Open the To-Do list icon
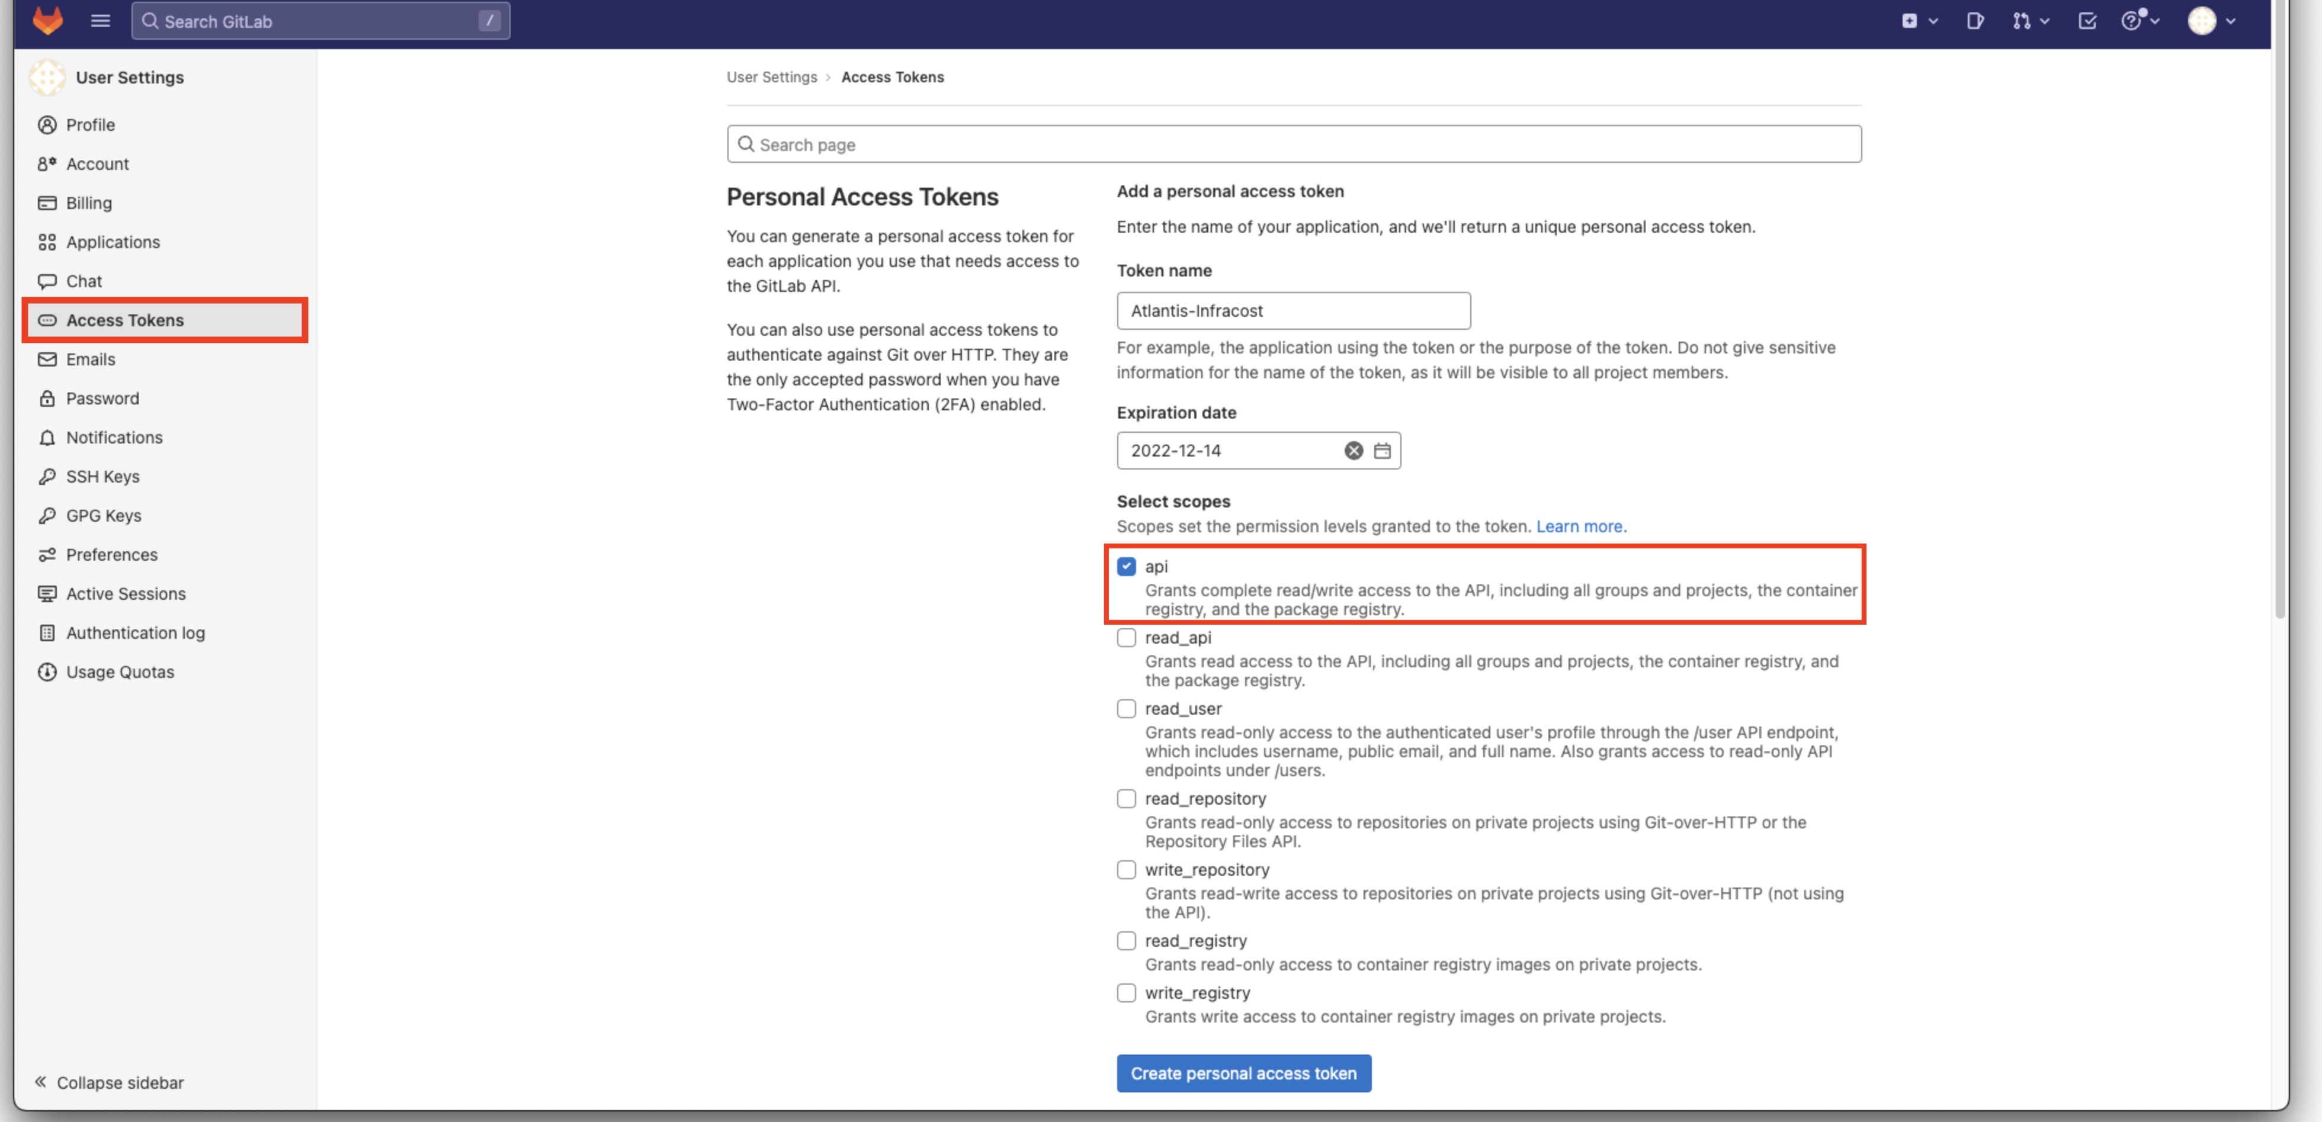The width and height of the screenshot is (2322, 1122). pos(2087,21)
